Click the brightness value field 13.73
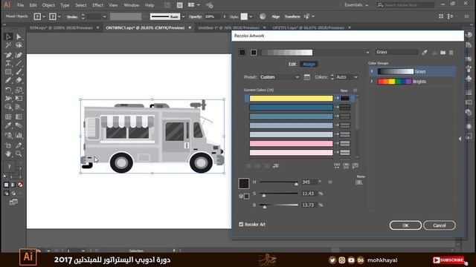 [309, 205]
